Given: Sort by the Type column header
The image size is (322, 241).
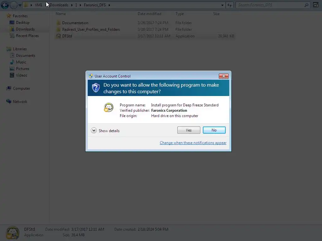Looking at the screenshot, I should pos(180,14).
